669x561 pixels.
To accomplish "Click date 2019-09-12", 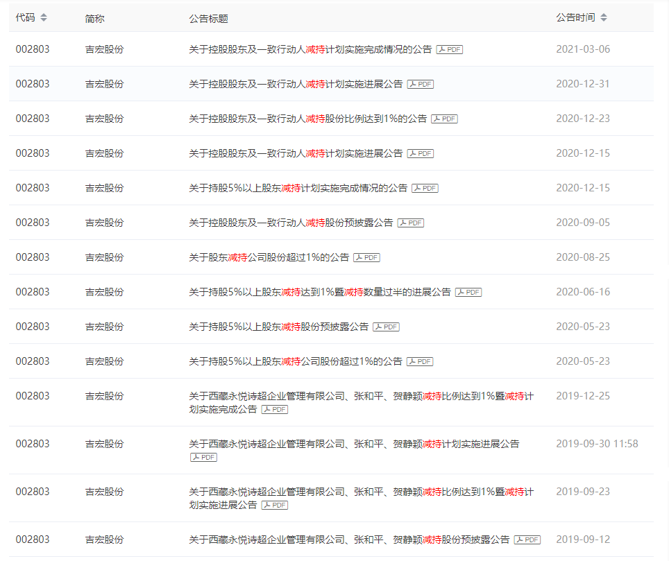I will [583, 540].
